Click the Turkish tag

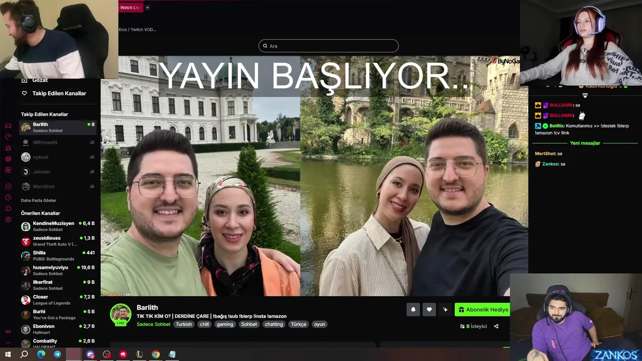[x=184, y=324]
